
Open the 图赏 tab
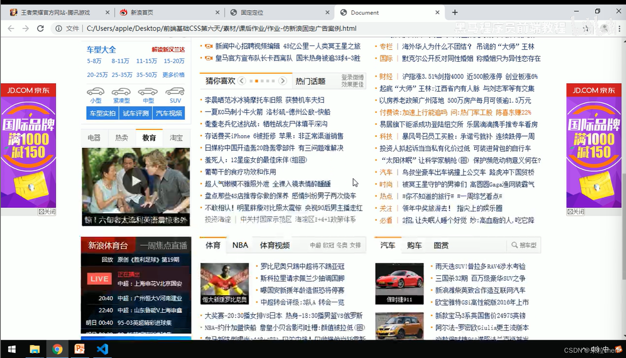click(441, 245)
